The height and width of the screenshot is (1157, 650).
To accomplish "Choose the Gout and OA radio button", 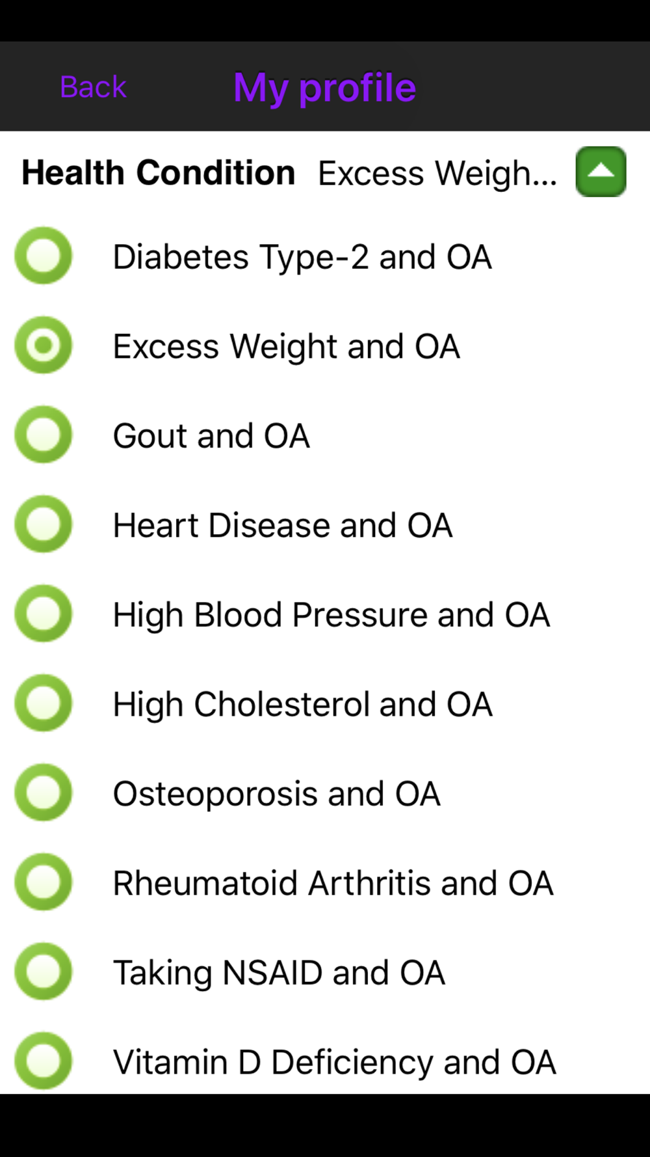I will (44, 435).
